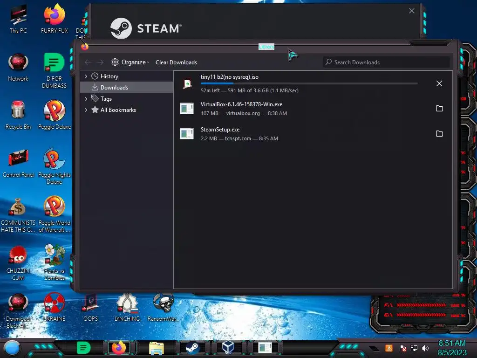Open containing folder for SteamSetup.exe
The image size is (477, 358).
439,134
